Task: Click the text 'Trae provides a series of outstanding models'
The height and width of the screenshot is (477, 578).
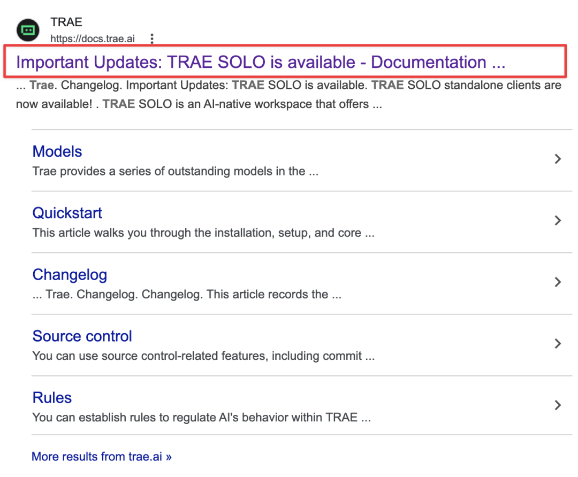Action: 176,171
